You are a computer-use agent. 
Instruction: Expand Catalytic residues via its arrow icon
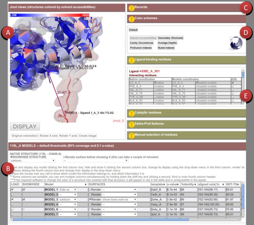(131, 113)
